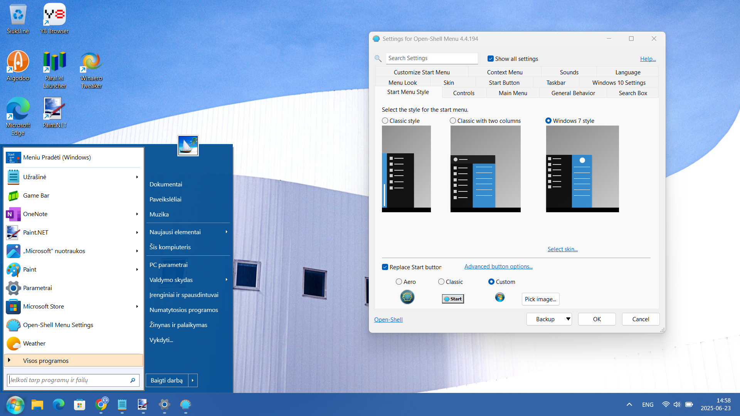This screenshot has width=740, height=416.
Task: Click the Windows 7 orb Start button
Action: click(x=15, y=404)
